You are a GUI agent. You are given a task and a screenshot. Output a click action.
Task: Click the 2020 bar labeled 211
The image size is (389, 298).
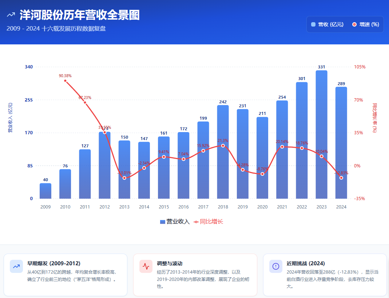(x=262, y=158)
